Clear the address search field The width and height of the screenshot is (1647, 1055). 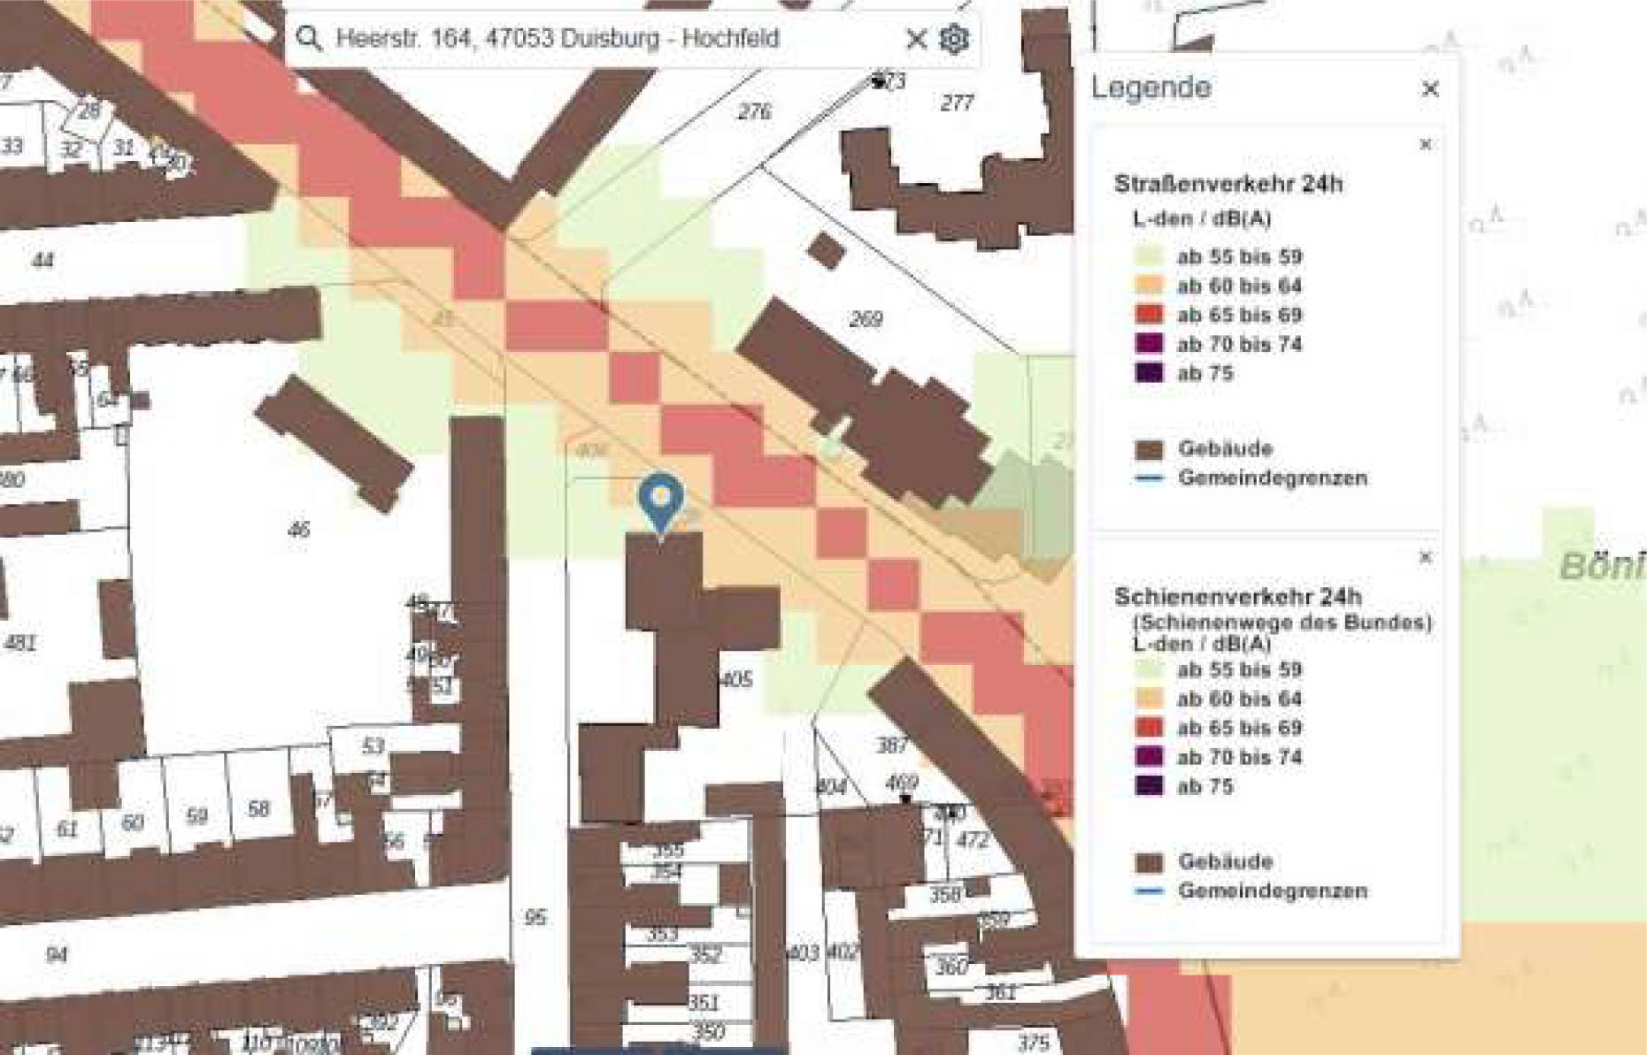pyautogui.click(x=916, y=39)
